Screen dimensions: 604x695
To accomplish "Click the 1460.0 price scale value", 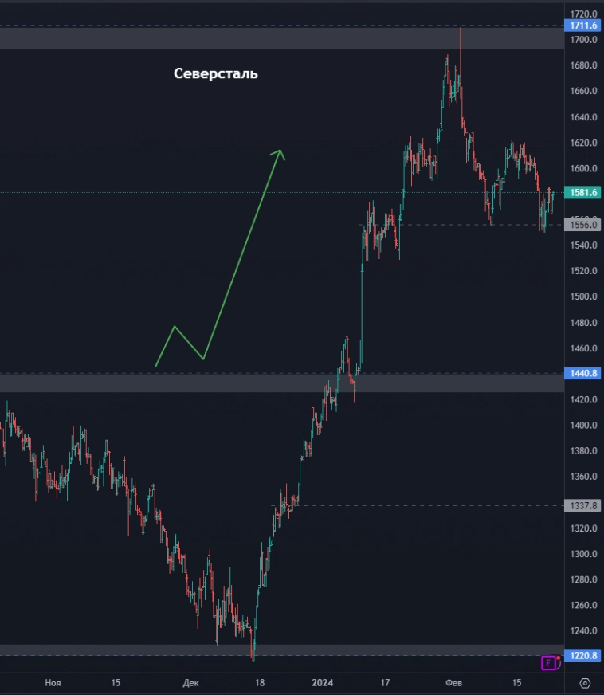I will click(x=583, y=348).
